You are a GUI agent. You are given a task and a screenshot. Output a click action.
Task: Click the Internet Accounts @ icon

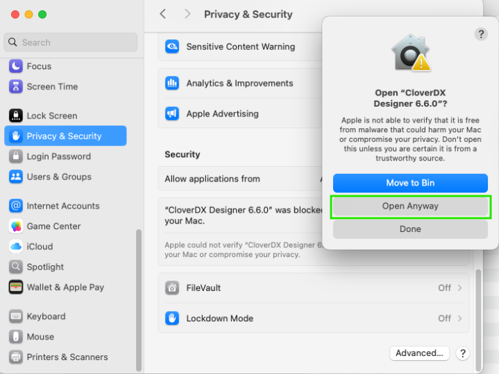pyautogui.click(x=15, y=206)
